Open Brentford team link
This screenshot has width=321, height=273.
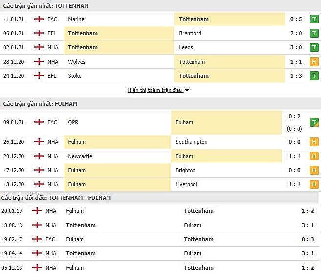coord(190,34)
